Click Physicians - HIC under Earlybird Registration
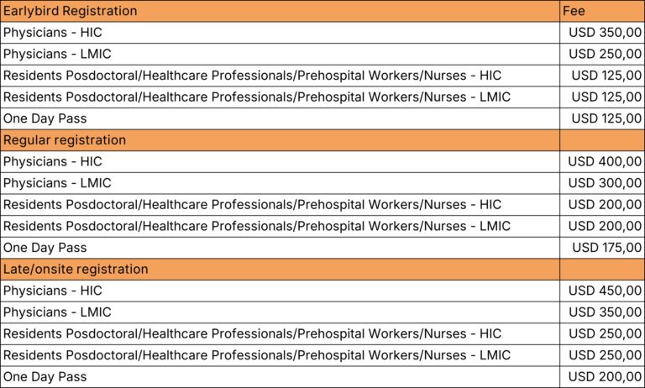645x388 pixels. coord(53,33)
